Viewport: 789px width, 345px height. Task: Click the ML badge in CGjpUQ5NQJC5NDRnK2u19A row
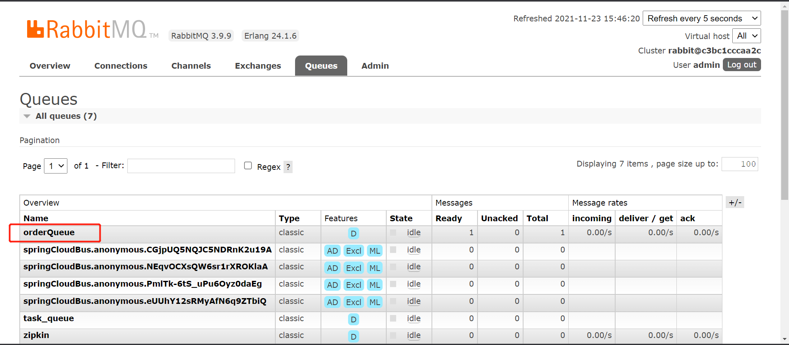click(x=375, y=251)
